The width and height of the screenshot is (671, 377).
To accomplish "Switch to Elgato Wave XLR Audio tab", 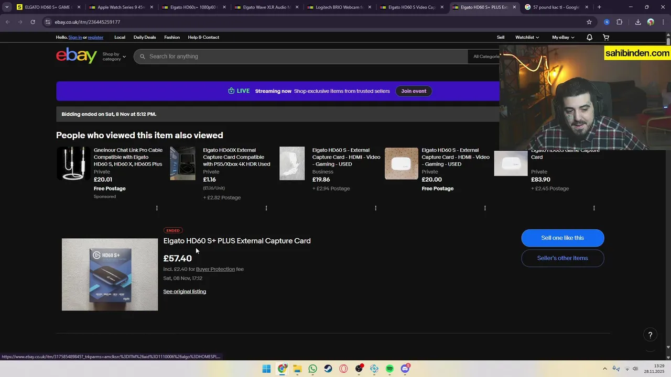I will click(267, 7).
